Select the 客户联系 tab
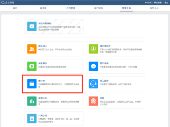Viewport: 170px width, 127px height. click(99, 8)
